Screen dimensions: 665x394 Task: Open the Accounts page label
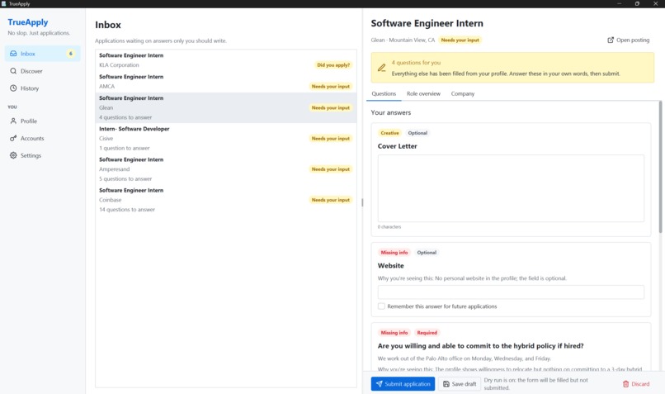pyautogui.click(x=32, y=139)
